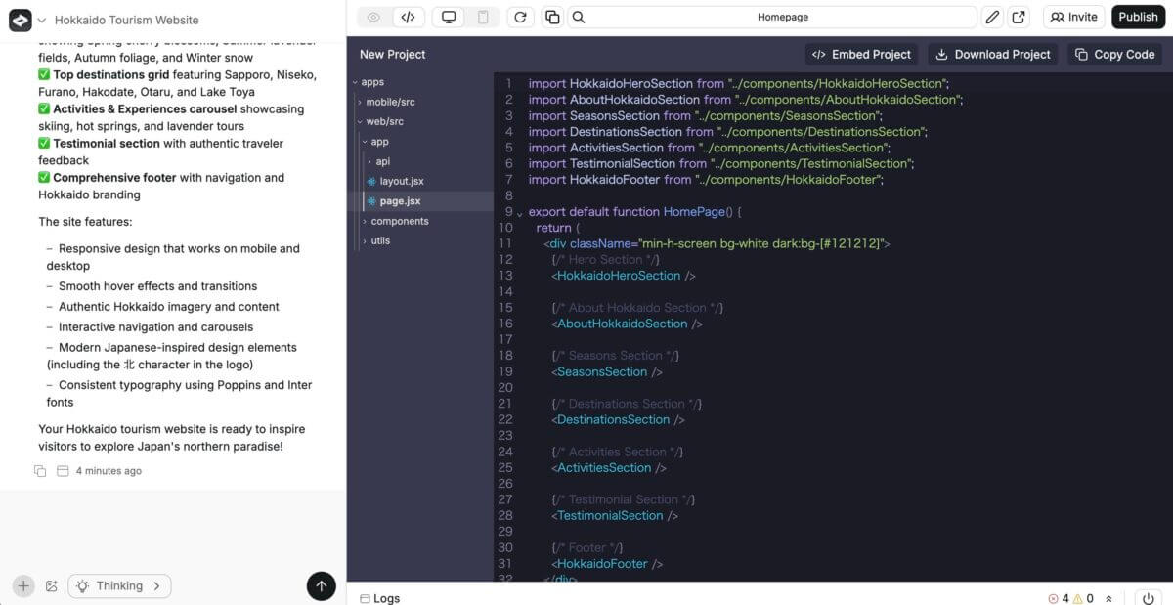Viewport: 1173px width, 605px height.
Task: Click the add image icon in chat input
Action: [x=52, y=586]
